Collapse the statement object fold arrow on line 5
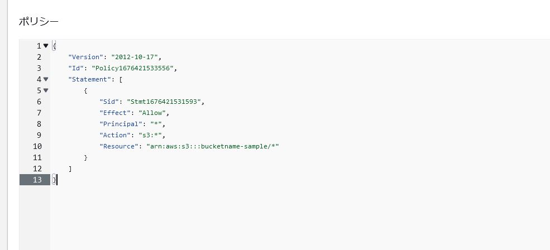 pos(46,90)
